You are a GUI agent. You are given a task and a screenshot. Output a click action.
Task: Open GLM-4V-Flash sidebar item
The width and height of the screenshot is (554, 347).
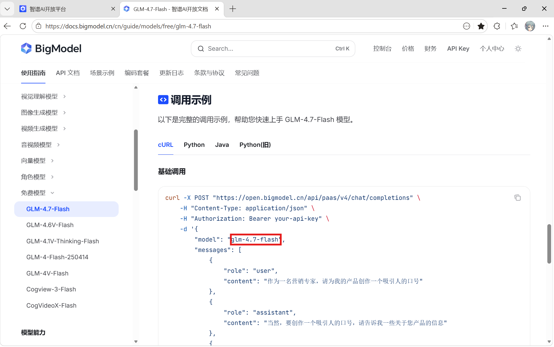[47, 273]
